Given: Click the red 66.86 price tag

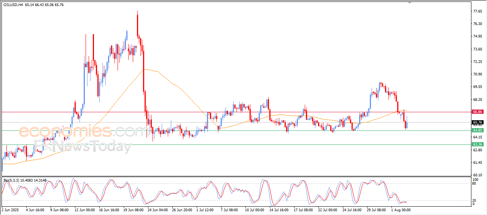Looking at the screenshot, I should (x=477, y=112).
